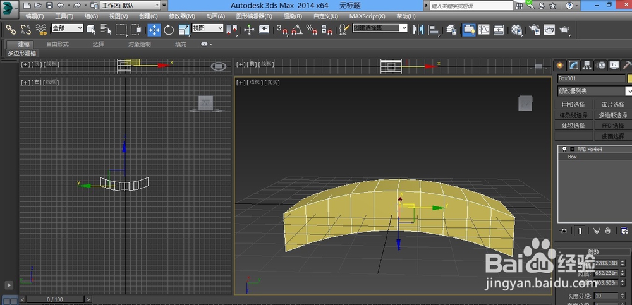Click the Select and Manipulate icon
Screen dimensions: 632x305
(x=249, y=30)
